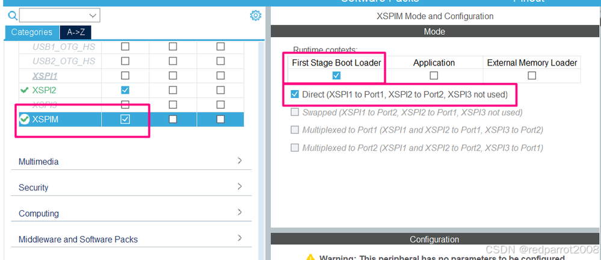Uncheck first column checkbox for XSPIM
Viewport: 601px width, 260px height.
(x=125, y=119)
